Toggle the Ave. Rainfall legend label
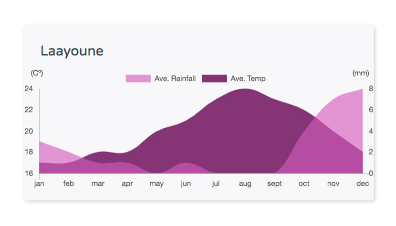Viewport: 396px width, 226px height. 175,79
